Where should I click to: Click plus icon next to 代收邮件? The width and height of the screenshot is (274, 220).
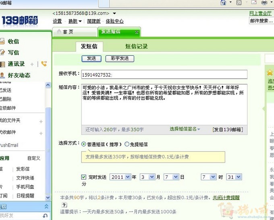[41, 133]
